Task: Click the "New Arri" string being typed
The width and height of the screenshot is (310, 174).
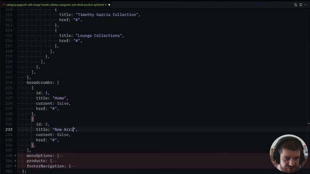Action: (x=64, y=130)
